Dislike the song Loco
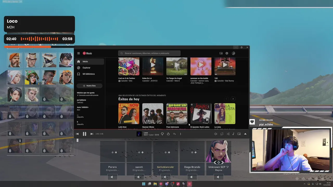 162,134
